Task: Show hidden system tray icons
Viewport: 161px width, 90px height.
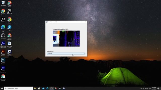Action: (x=141, y=88)
